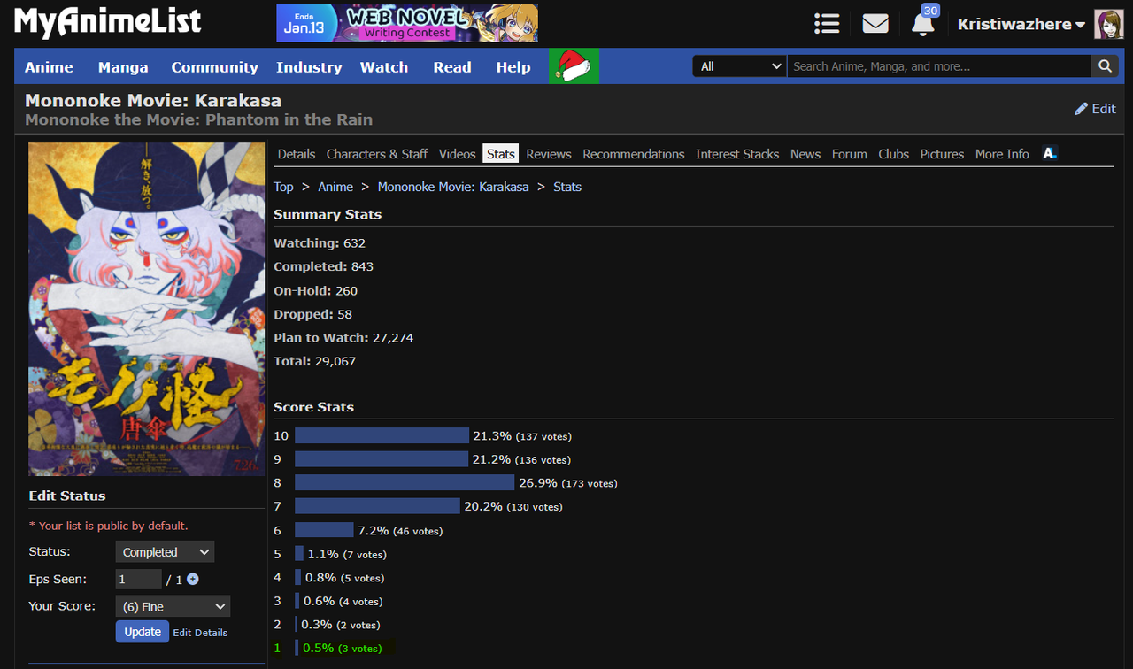Open the list menu icon in header
Screen dimensions: 1133x669
coord(827,24)
